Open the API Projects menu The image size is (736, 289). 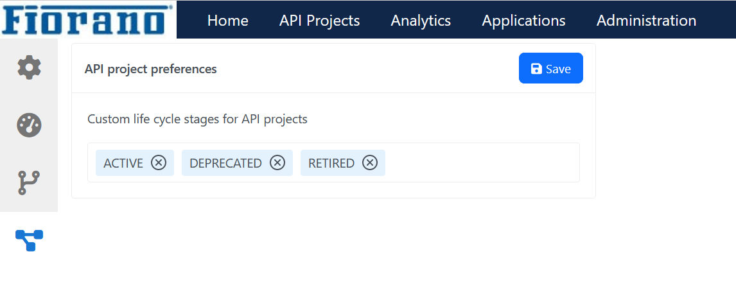tap(320, 20)
